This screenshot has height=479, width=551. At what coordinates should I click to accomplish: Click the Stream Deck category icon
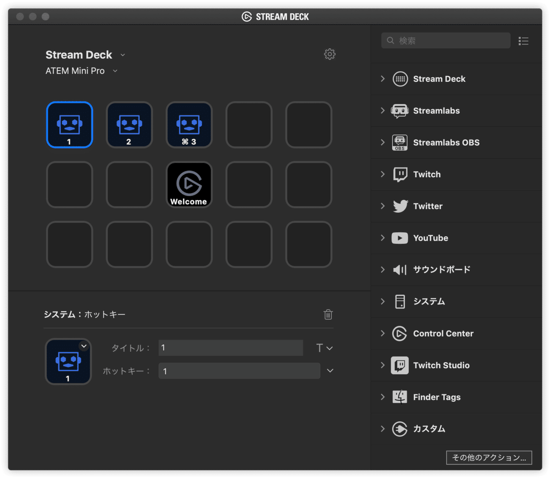[x=400, y=79]
